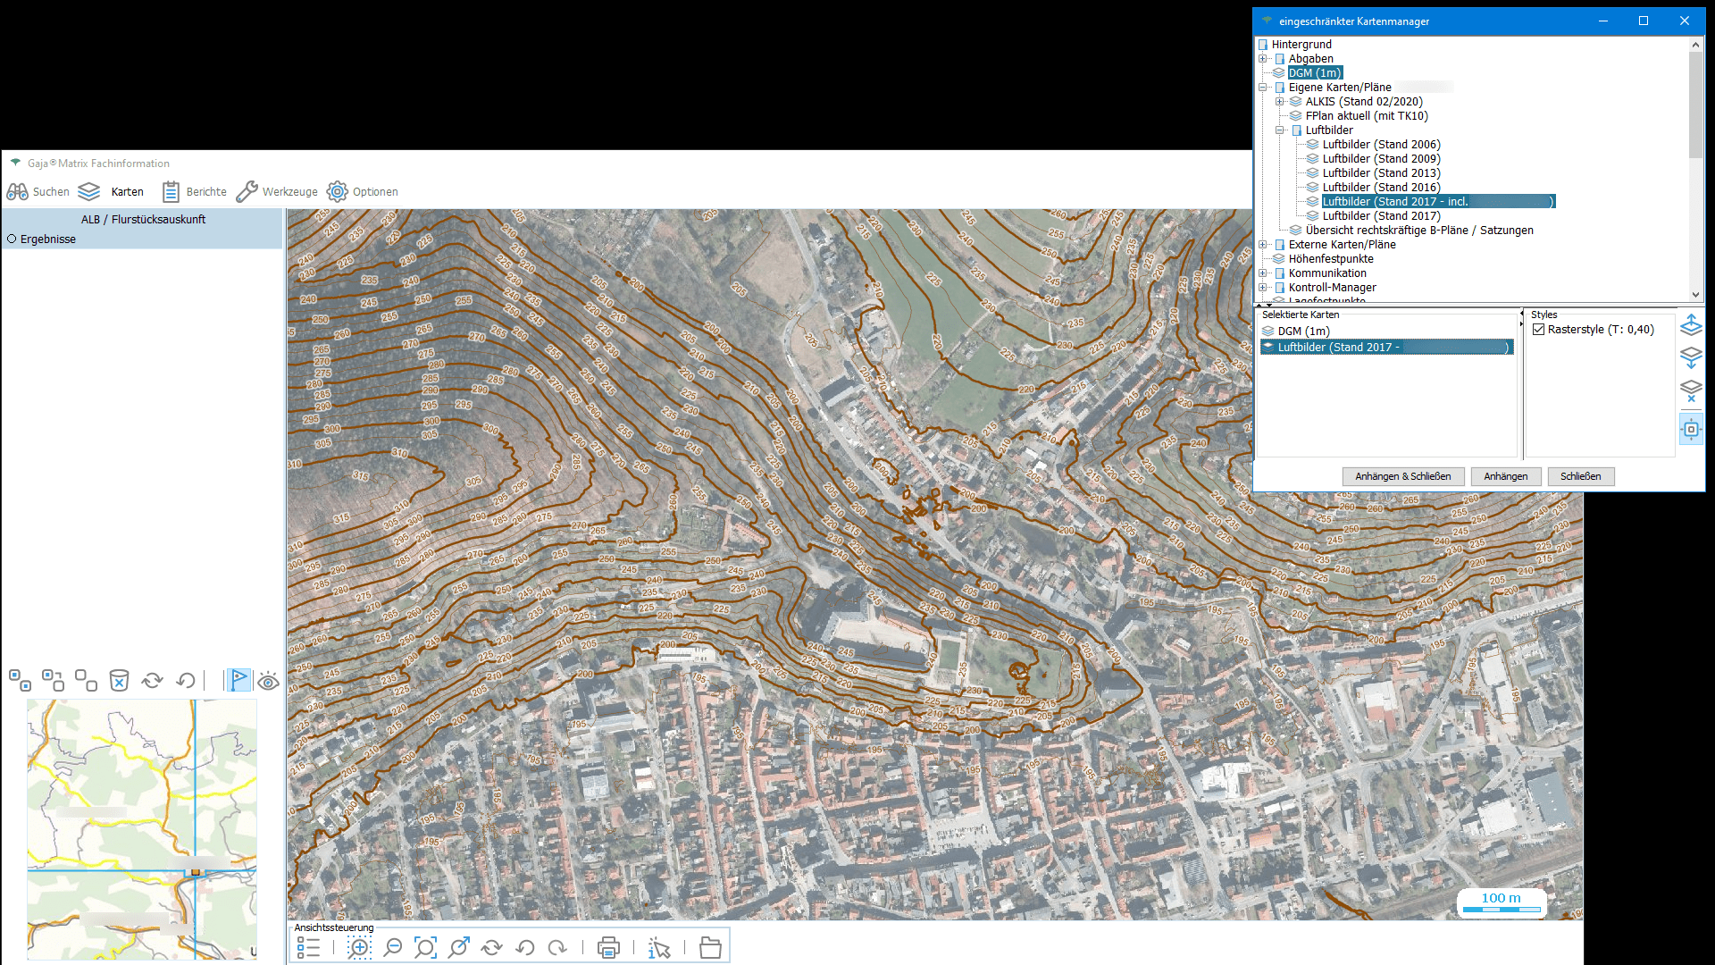Click the layer list icon in Ansichtssteuerung
This screenshot has width=1715, height=965.
click(308, 948)
